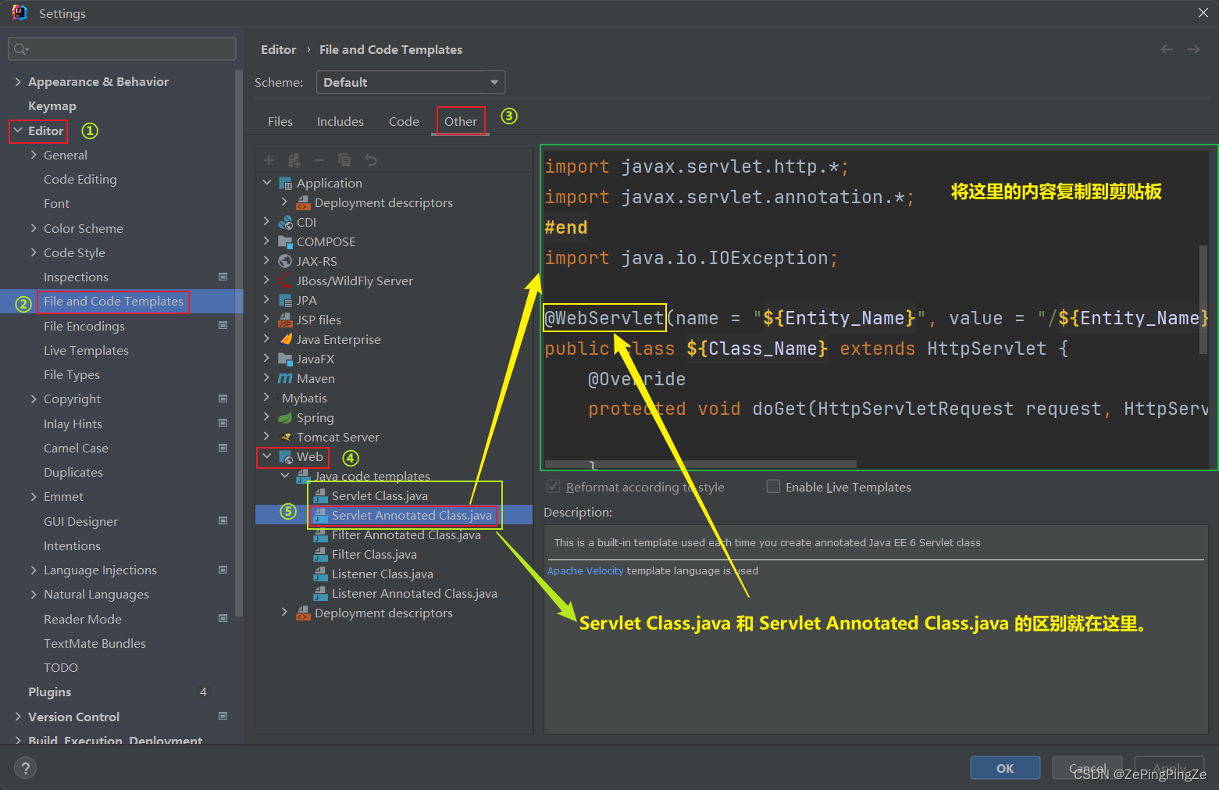This screenshot has height=790, width=1219.
Task: Enable Live Templates checkbox
Action: click(x=774, y=487)
